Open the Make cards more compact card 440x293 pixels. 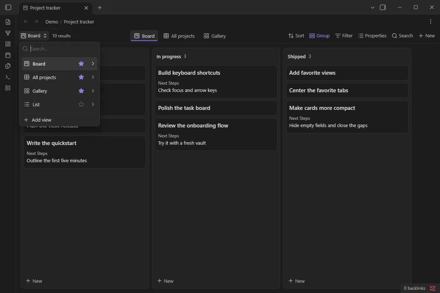(347, 116)
